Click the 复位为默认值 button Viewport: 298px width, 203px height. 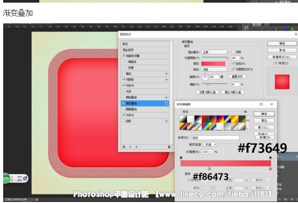tap(233, 93)
